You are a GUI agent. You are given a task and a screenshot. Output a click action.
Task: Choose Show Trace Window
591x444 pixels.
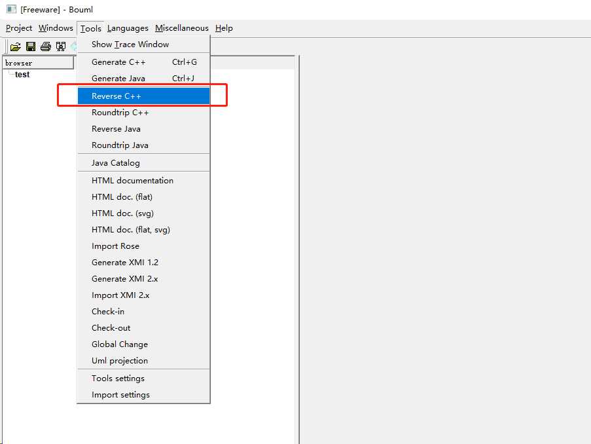coord(143,45)
